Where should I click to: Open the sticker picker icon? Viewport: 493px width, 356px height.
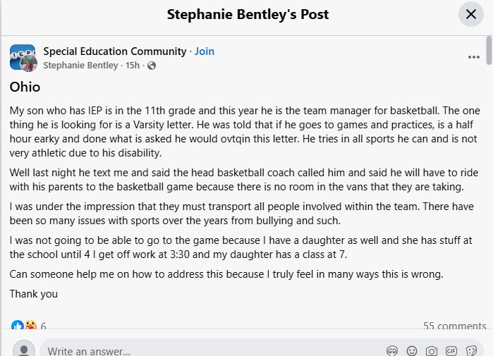pyautogui.click(x=471, y=350)
